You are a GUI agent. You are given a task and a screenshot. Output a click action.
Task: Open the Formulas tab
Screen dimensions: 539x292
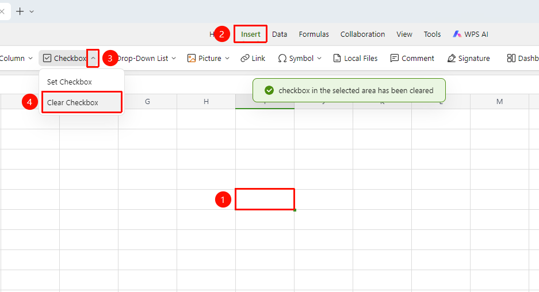pyautogui.click(x=314, y=34)
